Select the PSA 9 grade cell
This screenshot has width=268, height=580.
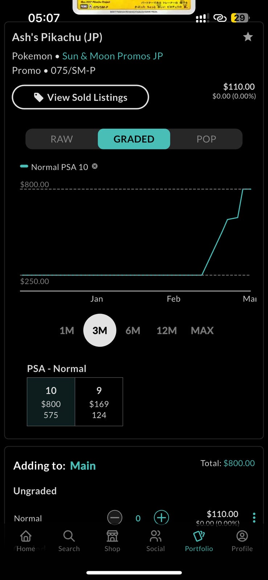coord(99,402)
